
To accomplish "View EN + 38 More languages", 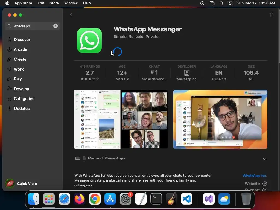I will click(x=219, y=73).
